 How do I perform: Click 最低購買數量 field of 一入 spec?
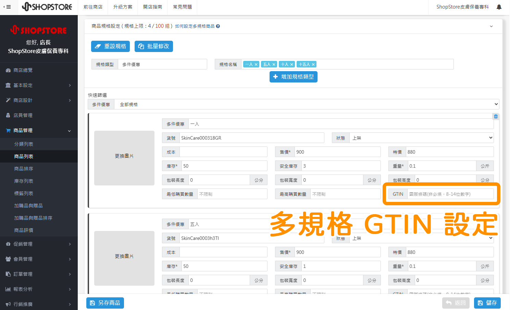click(x=233, y=194)
